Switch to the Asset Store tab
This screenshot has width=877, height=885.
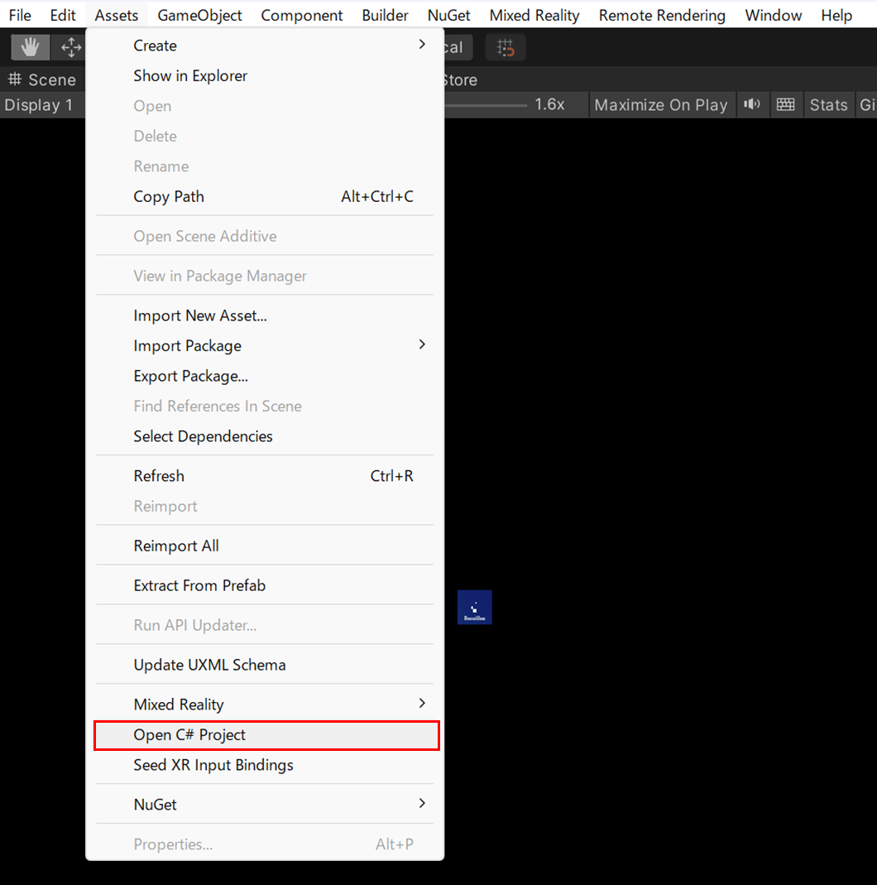461,79
